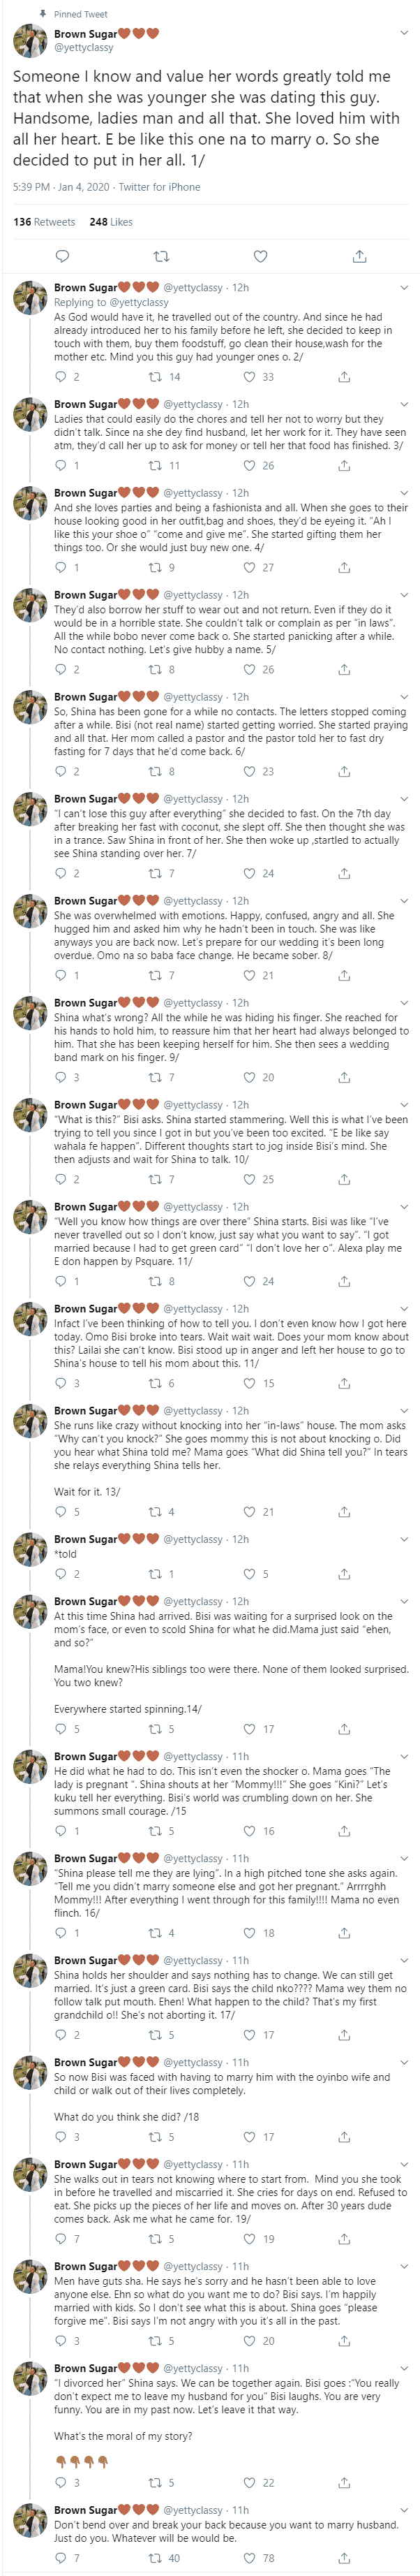This screenshot has width=420, height=2576.
Task: Share the main pinned tweet
Action: pos(359,257)
